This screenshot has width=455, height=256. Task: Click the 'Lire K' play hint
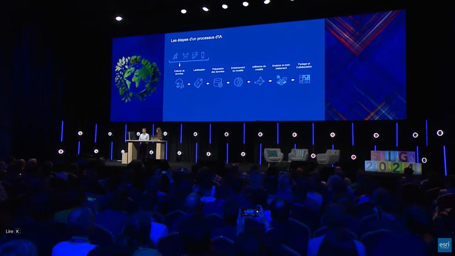point(13,231)
